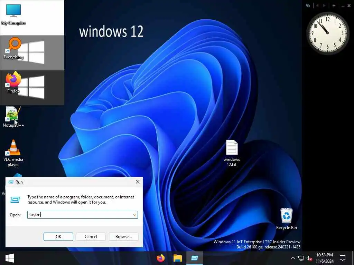This screenshot has width=354, height=265.
Task: Open the My Computer desktop icon
Action: [x=13, y=14]
